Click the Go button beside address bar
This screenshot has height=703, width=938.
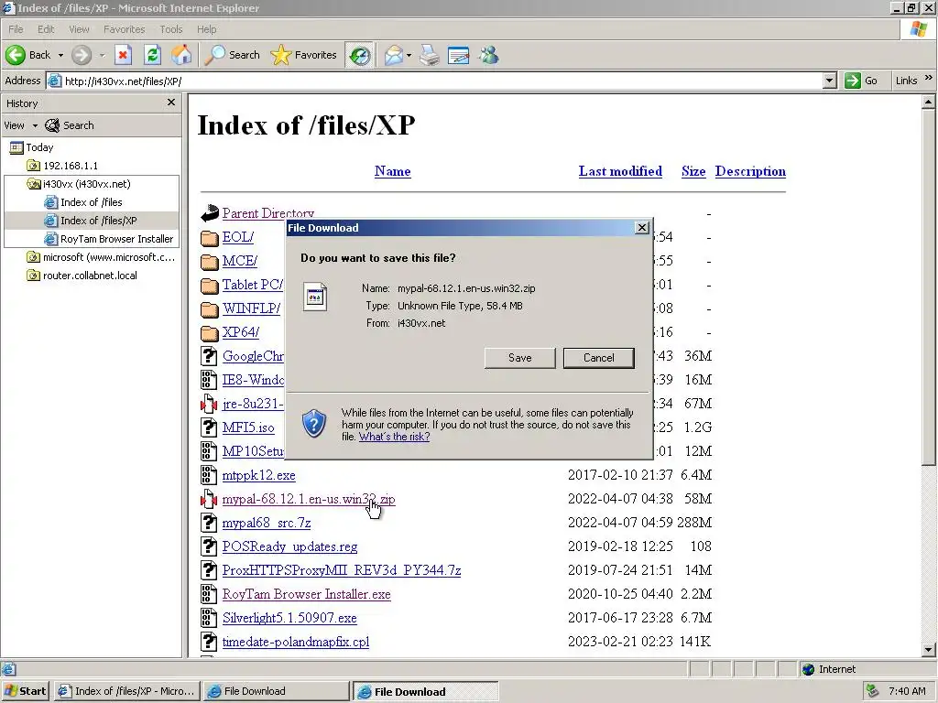(861, 81)
